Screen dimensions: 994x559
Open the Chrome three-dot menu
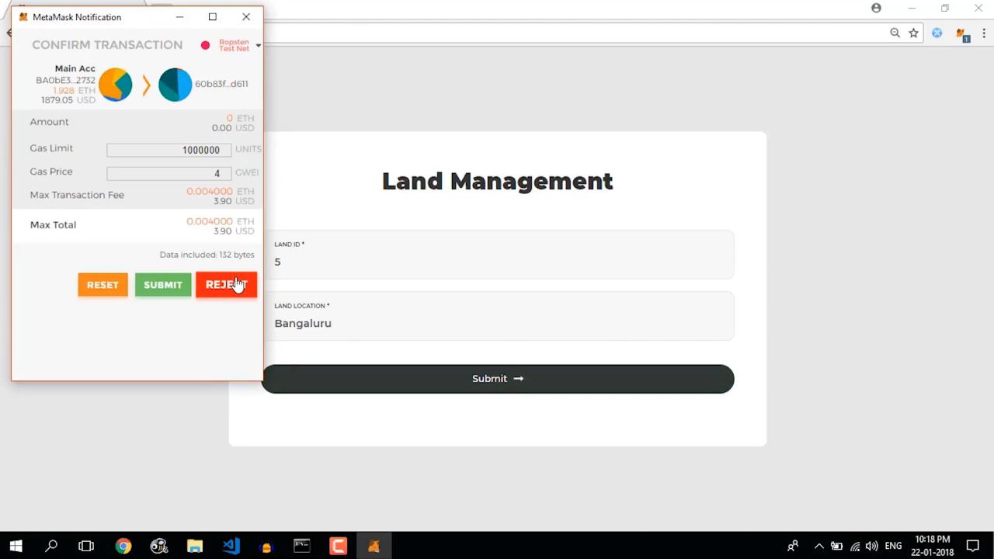point(984,33)
